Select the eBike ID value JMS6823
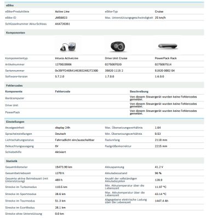Viewport: 206px width, 218px height. (61, 18)
